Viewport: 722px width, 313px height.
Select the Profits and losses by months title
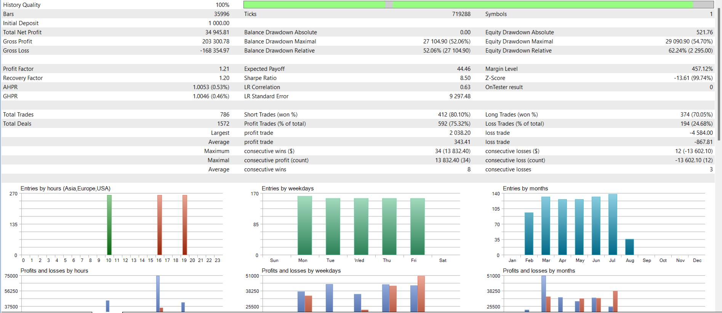(539, 271)
